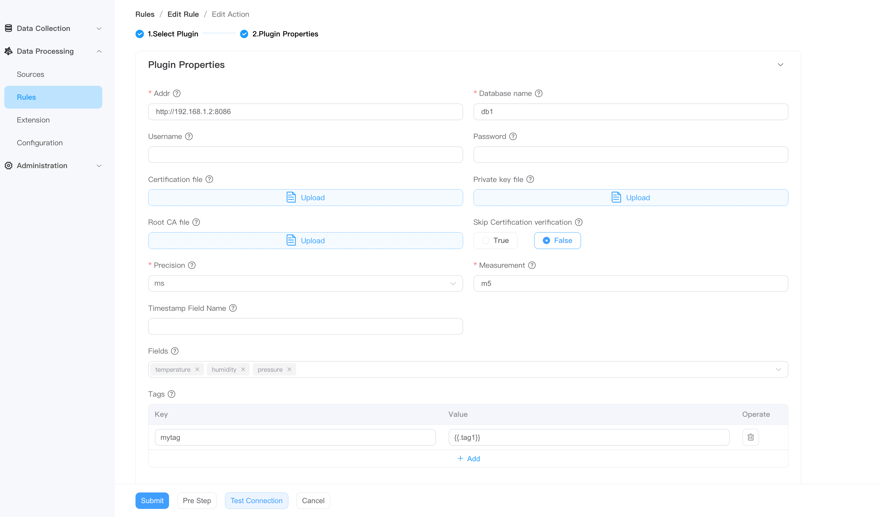
Task: Collapse the Plugin Properties panel
Action: [780, 65]
